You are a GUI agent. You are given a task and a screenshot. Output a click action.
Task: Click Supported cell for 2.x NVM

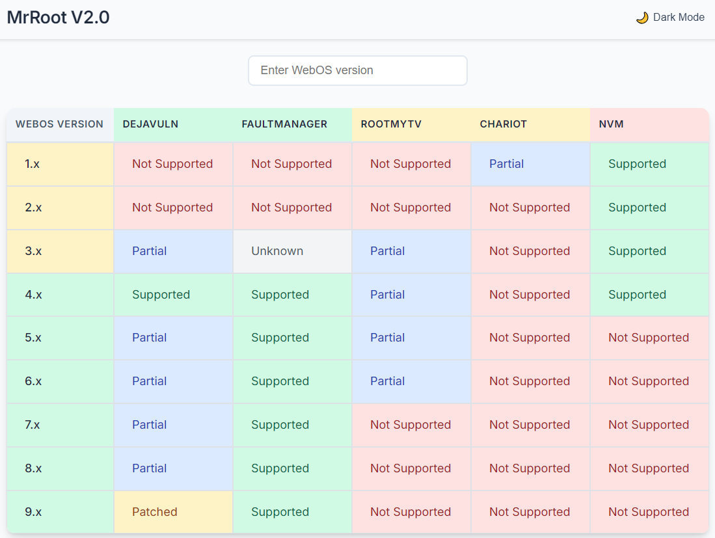pyautogui.click(x=637, y=208)
